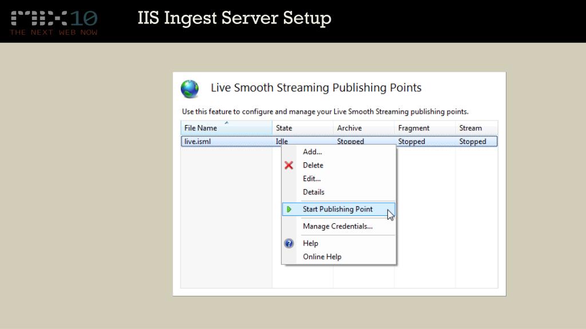Image resolution: width=586 pixels, height=329 pixels.
Task: Select Details in the context menu
Action: [x=339, y=192]
